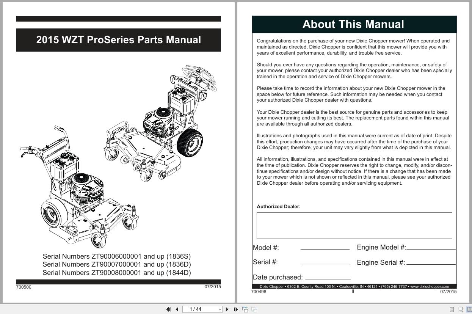Switch to single page layout
This screenshot has height=314, width=472.
pyautogui.click(x=452, y=309)
